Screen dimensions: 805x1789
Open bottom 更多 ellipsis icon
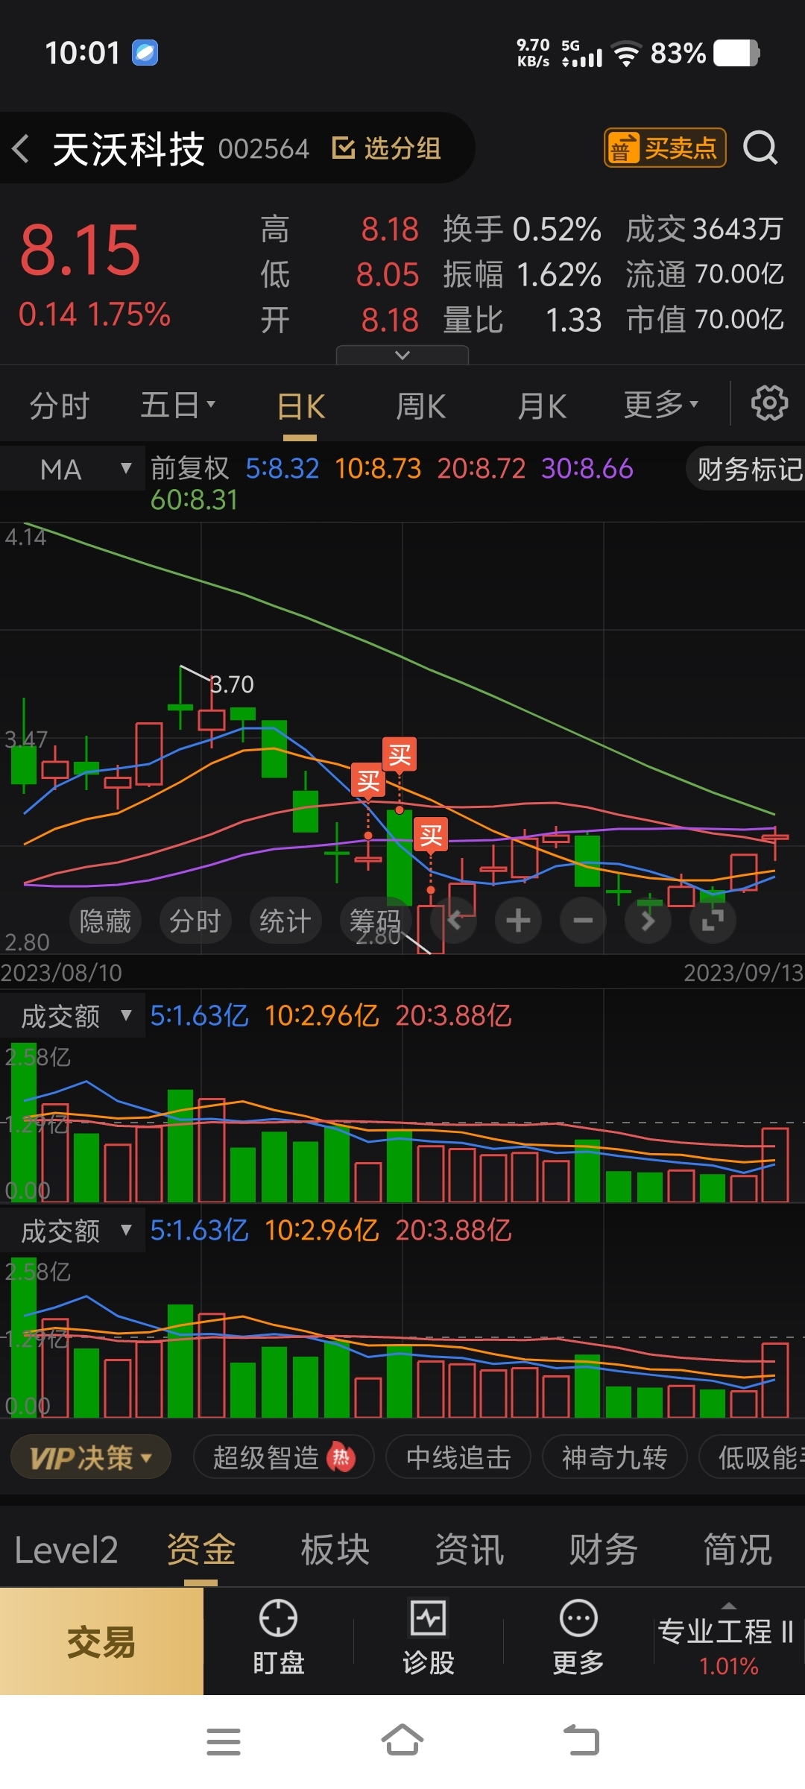[578, 1638]
